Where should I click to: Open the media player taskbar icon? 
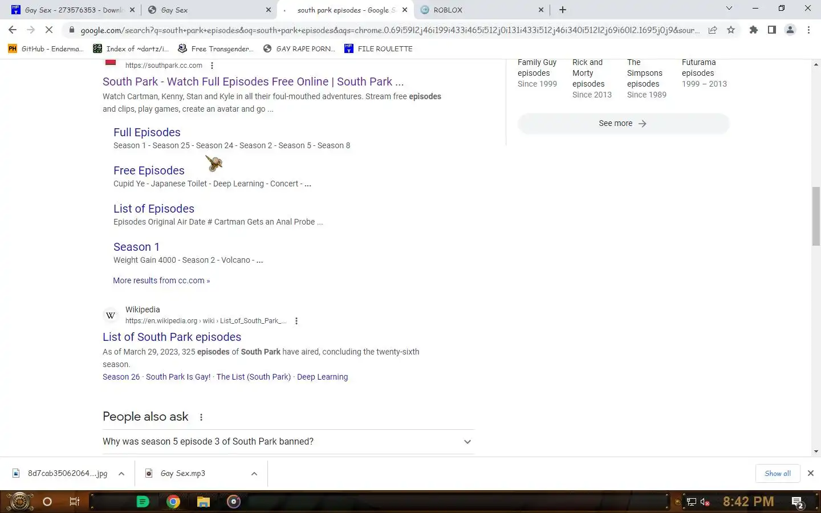(234, 502)
